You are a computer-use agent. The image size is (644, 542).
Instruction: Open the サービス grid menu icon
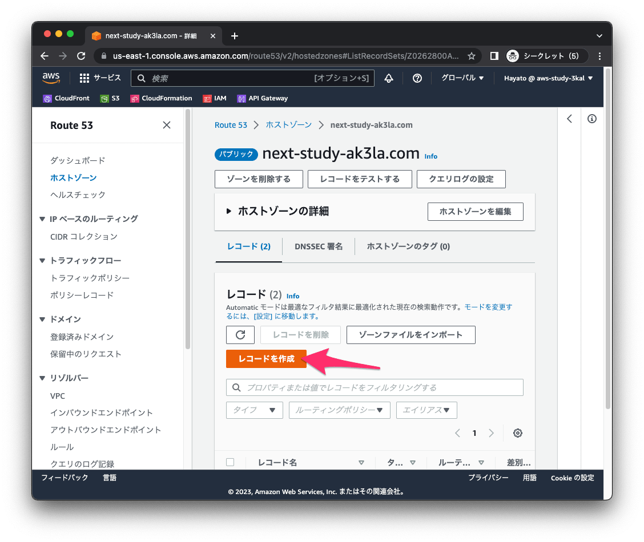[x=84, y=78]
